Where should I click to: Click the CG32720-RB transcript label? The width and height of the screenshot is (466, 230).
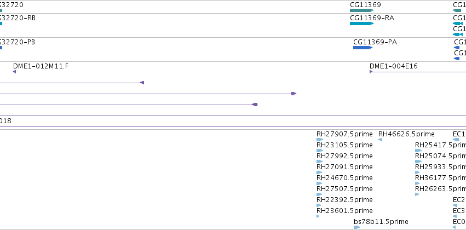tap(18, 18)
